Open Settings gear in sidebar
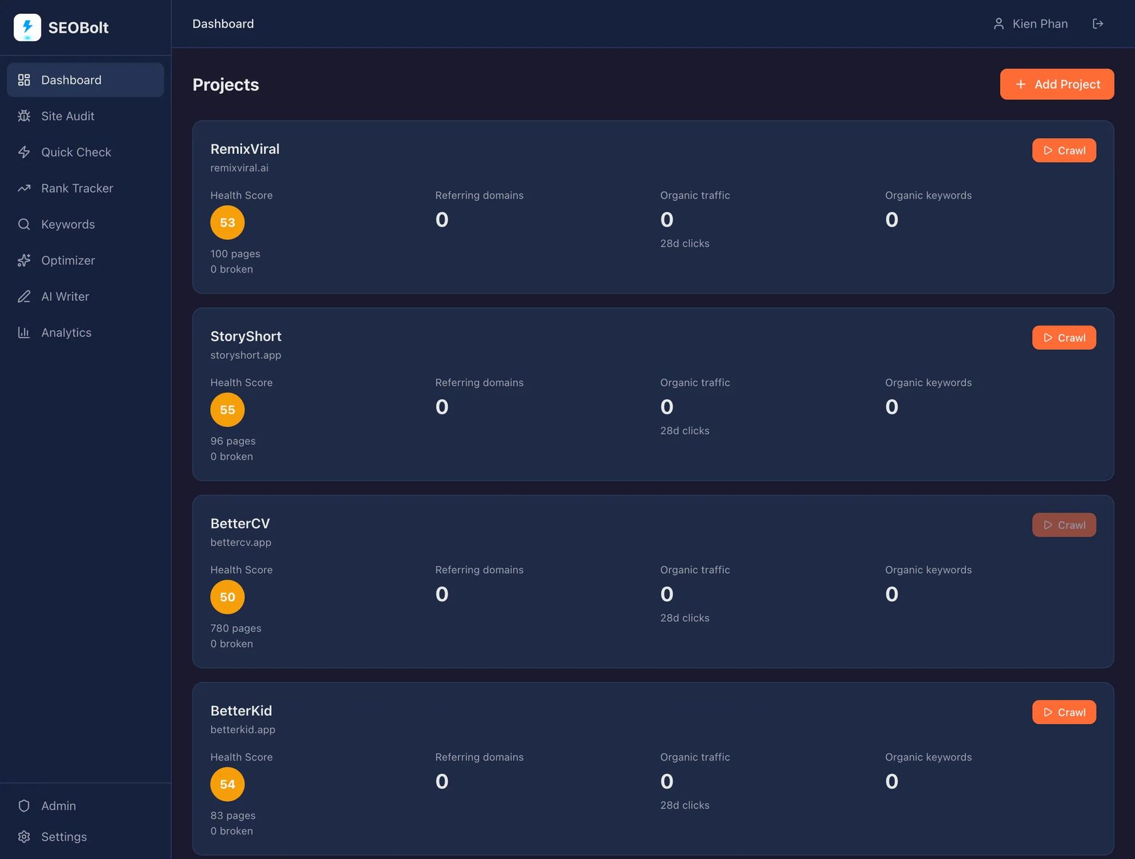This screenshot has width=1135, height=859. click(24, 836)
